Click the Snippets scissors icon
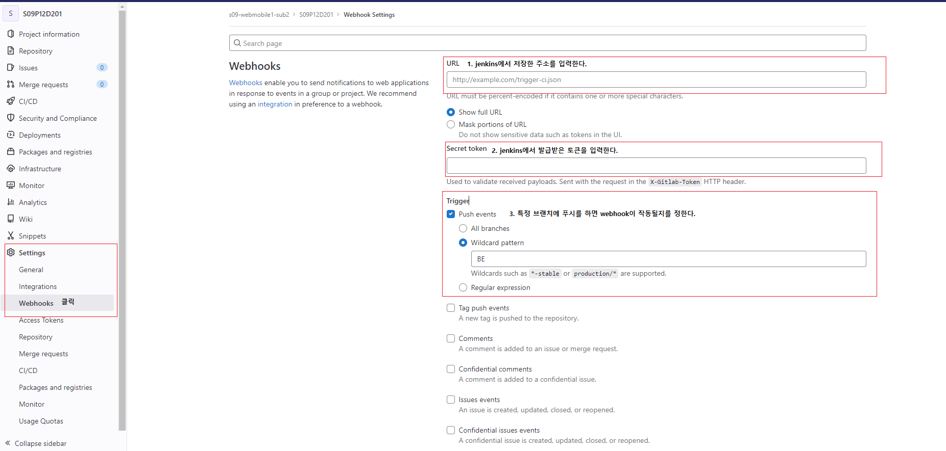The width and height of the screenshot is (946, 451). [x=11, y=235]
